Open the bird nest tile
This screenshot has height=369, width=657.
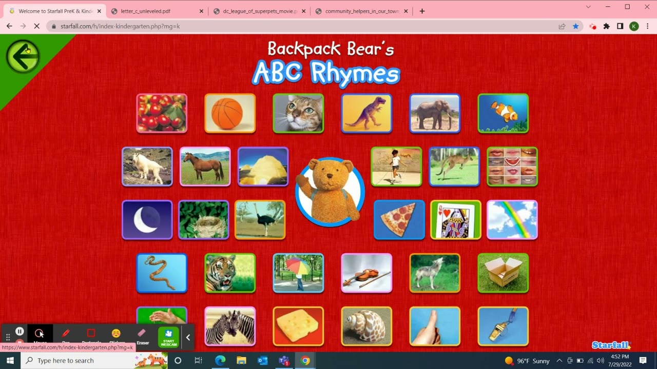204,220
